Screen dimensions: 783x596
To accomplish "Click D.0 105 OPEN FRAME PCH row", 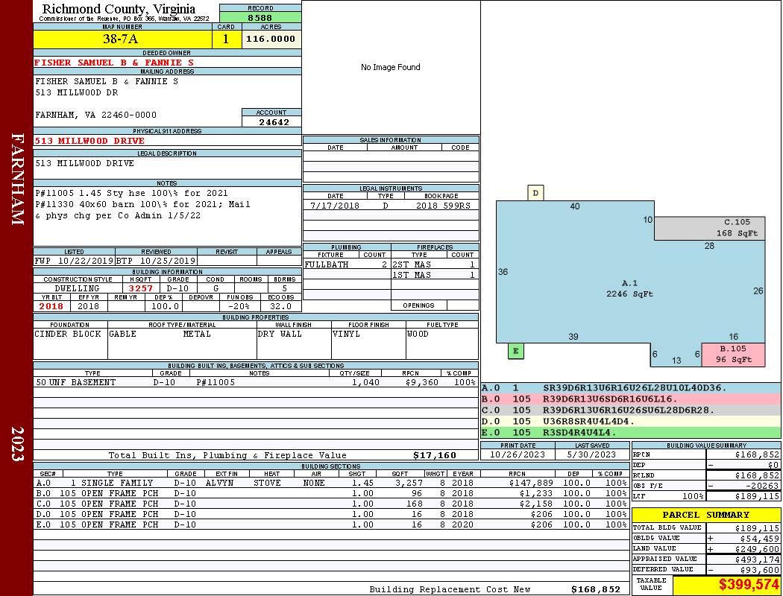I will pos(332,514).
